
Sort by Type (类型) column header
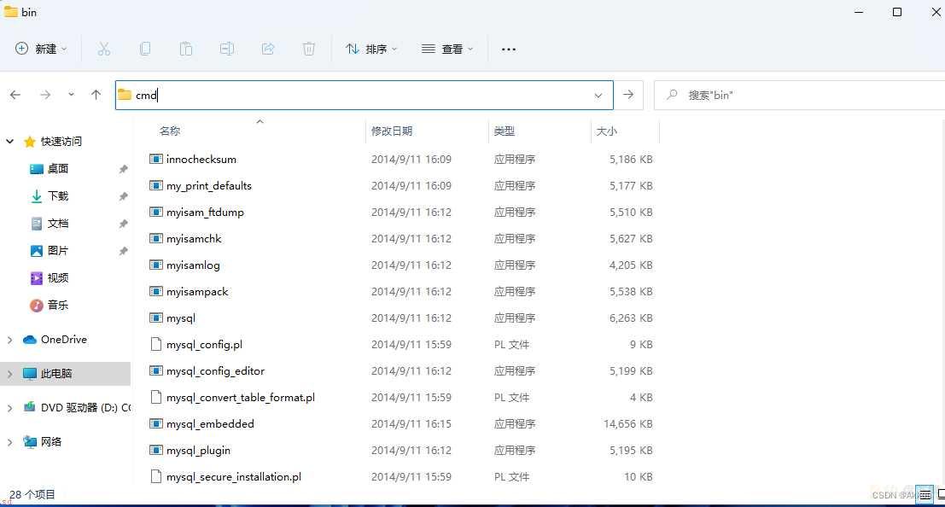pos(505,131)
